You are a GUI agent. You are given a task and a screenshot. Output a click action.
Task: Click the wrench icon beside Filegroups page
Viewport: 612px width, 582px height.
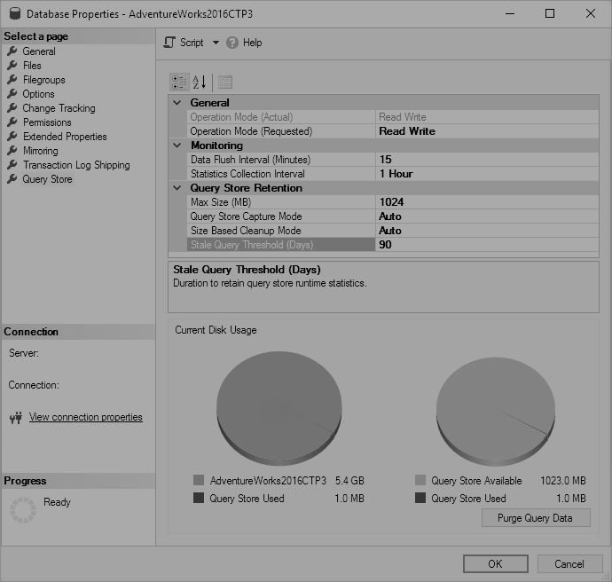[x=12, y=80]
